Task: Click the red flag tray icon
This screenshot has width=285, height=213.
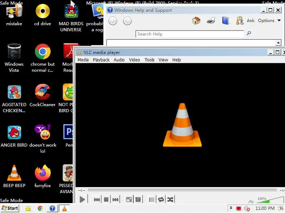Action: click(239, 209)
